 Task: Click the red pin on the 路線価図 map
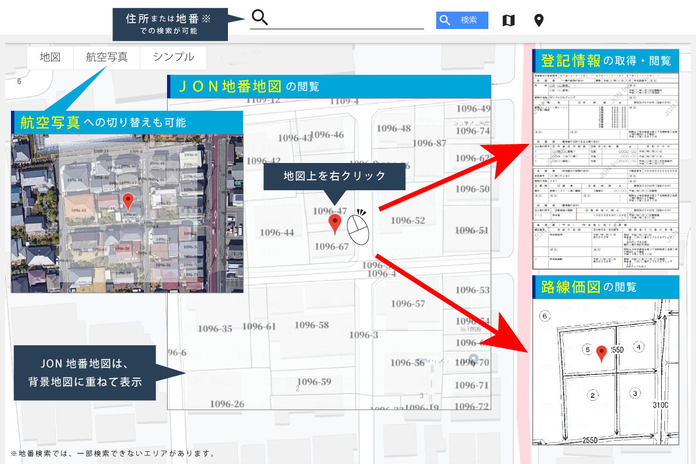coord(601,354)
